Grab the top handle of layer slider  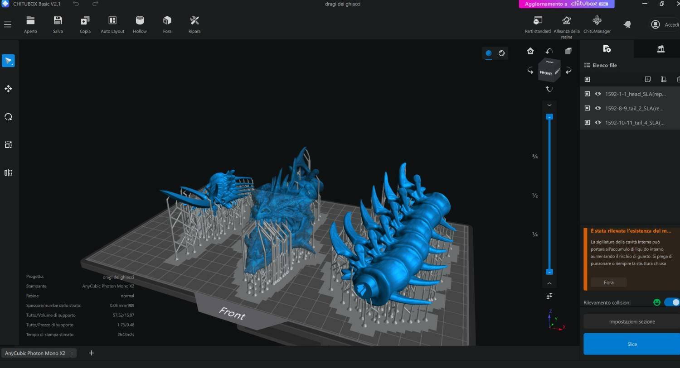549,117
